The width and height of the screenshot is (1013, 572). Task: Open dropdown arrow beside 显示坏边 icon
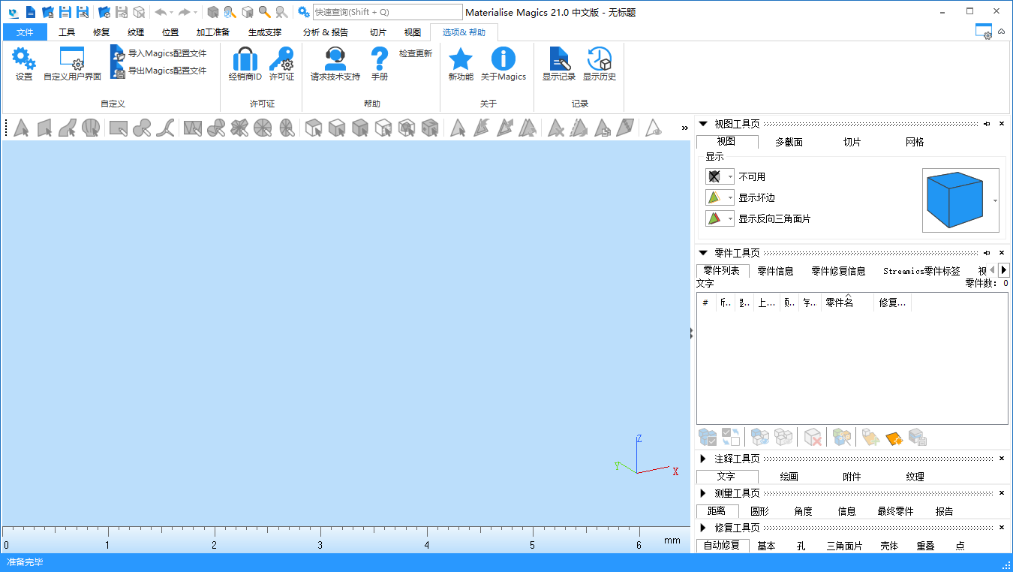(x=730, y=197)
